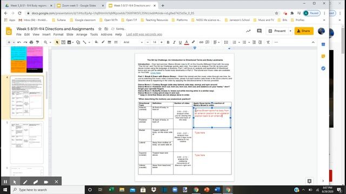Open the numbered list dropdown arrow
The height and width of the screenshot is (194, 346).
coord(239,42)
